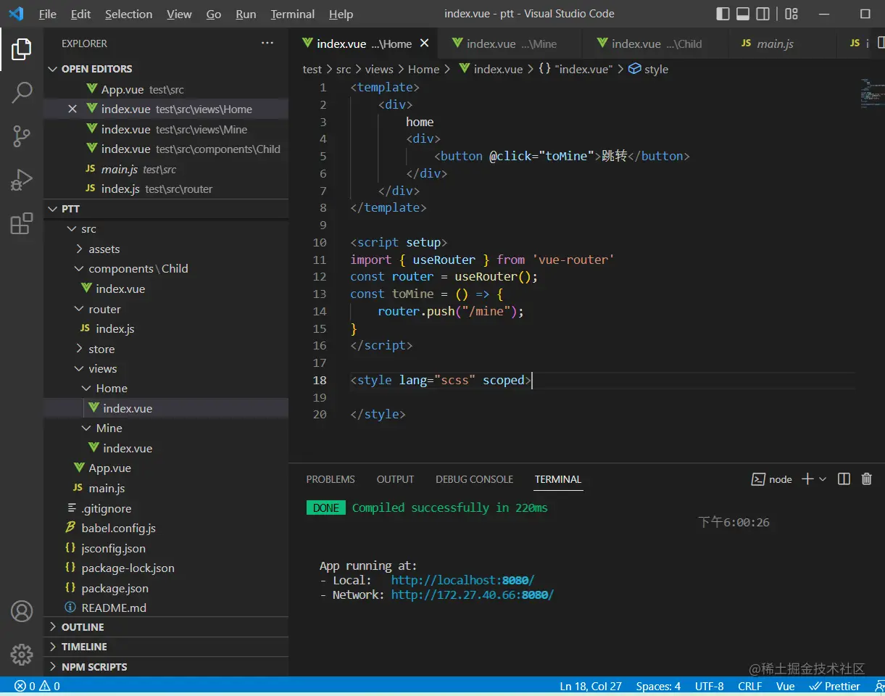Image resolution: width=885 pixels, height=696 pixels.
Task: Open the Terminal menu
Action: click(x=292, y=14)
